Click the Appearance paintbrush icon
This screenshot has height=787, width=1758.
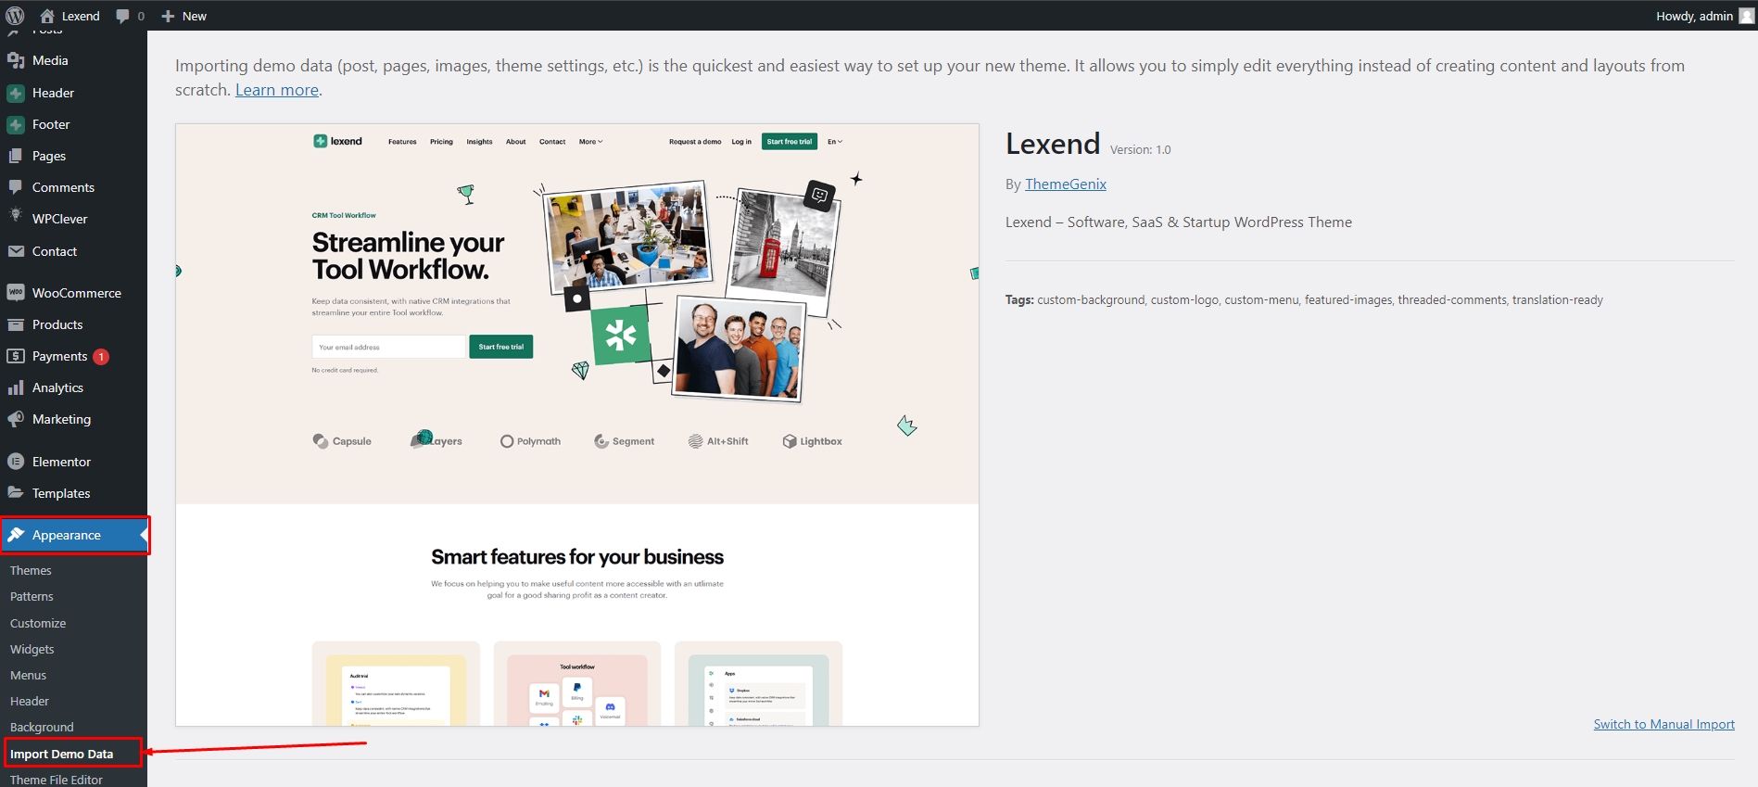click(16, 535)
